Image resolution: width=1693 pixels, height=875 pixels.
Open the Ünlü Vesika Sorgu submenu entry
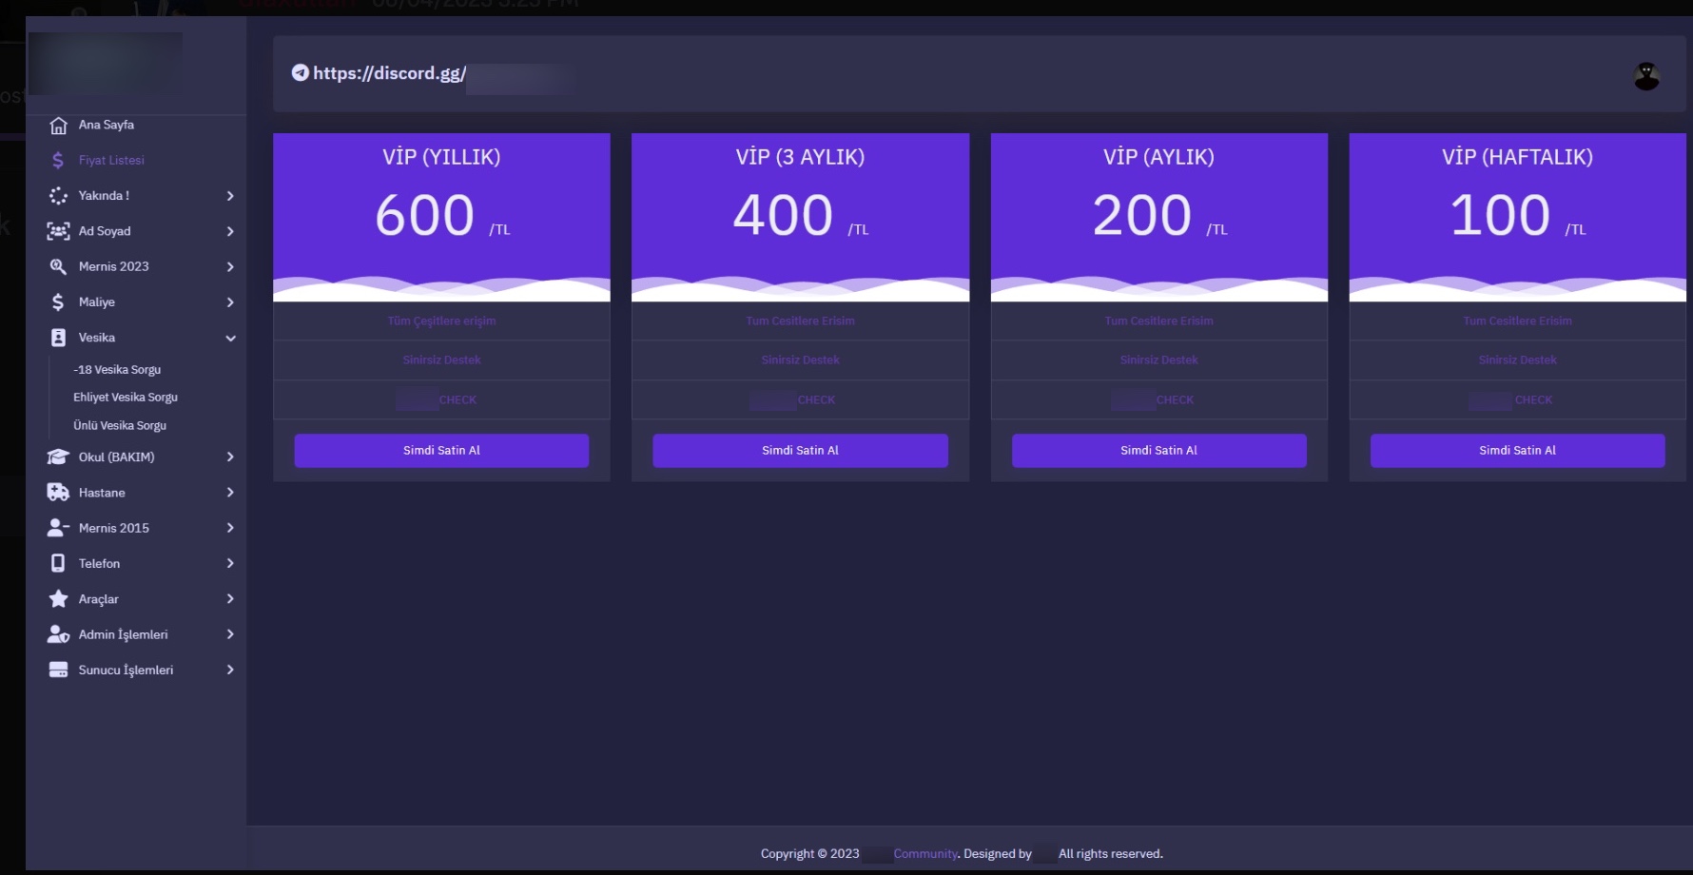pos(120,426)
